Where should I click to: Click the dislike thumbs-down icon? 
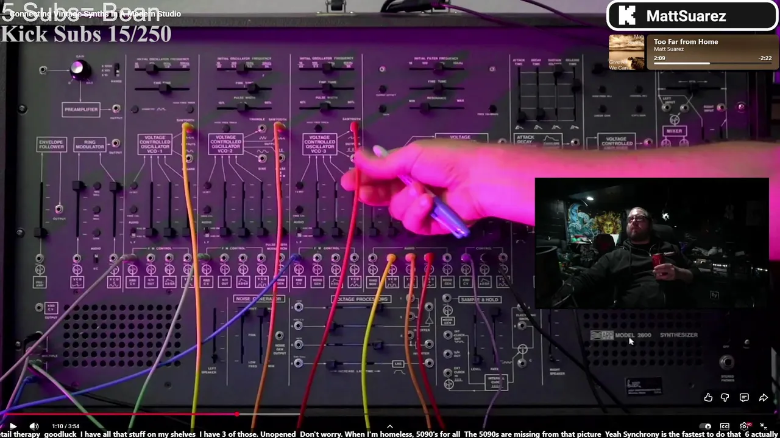click(725, 397)
